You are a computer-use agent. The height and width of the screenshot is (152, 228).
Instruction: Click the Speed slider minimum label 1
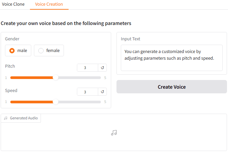pyautogui.click(x=6, y=102)
